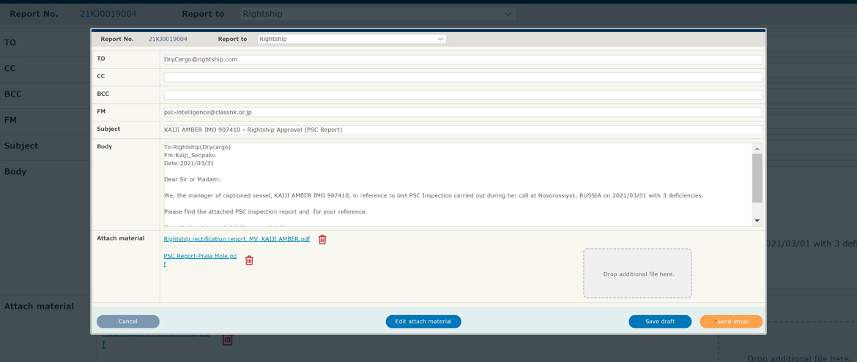Image resolution: width=857 pixels, height=362 pixels.
Task: Click the Subject input field
Action: 463,130
